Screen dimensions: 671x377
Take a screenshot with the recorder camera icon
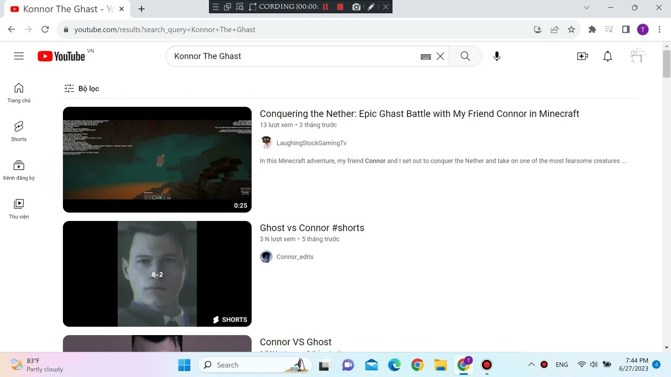(356, 7)
